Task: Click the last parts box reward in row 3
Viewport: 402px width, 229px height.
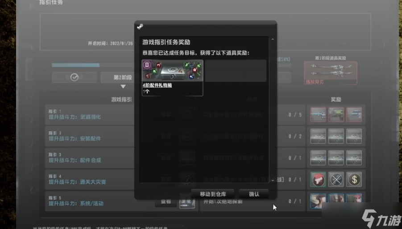Action: [x=354, y=158]
